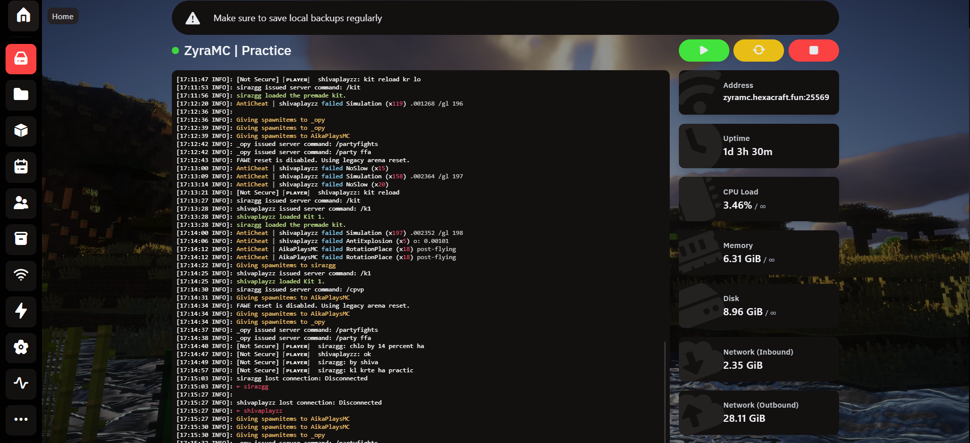This screenshot has width=970, height=443.
Task: Open the backups archive box icon
Action: pos(21,239)
